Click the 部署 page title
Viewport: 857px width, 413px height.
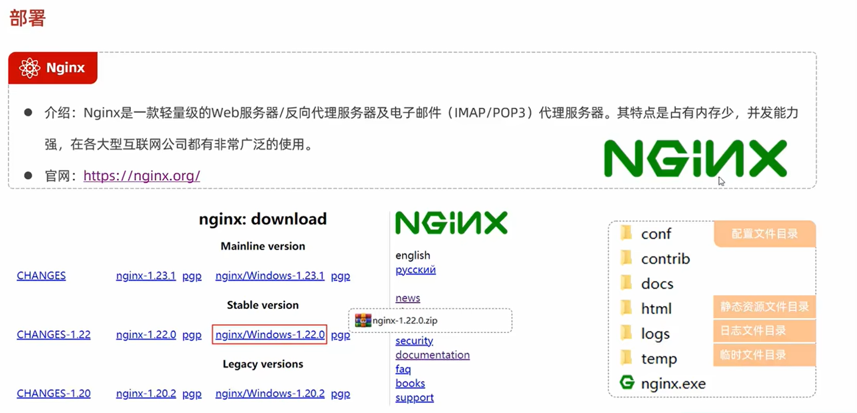point(28,18)
